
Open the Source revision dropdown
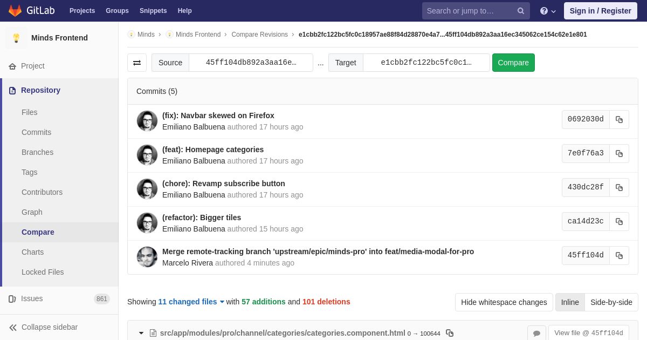(x=251, y=63)
